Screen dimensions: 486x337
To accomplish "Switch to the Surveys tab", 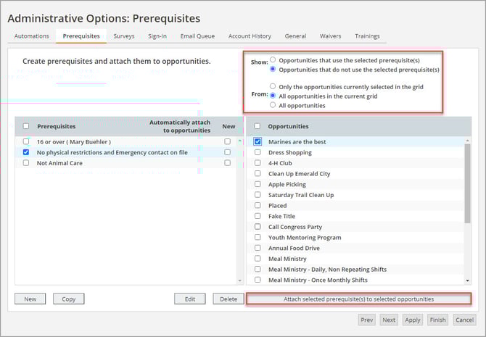I will 123,36.
